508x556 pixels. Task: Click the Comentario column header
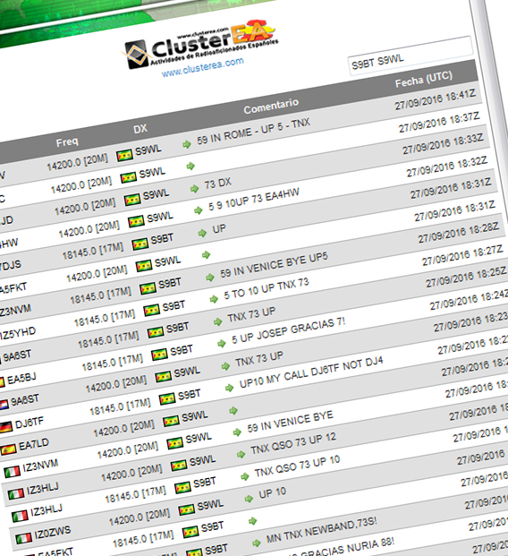coord(271,106)
